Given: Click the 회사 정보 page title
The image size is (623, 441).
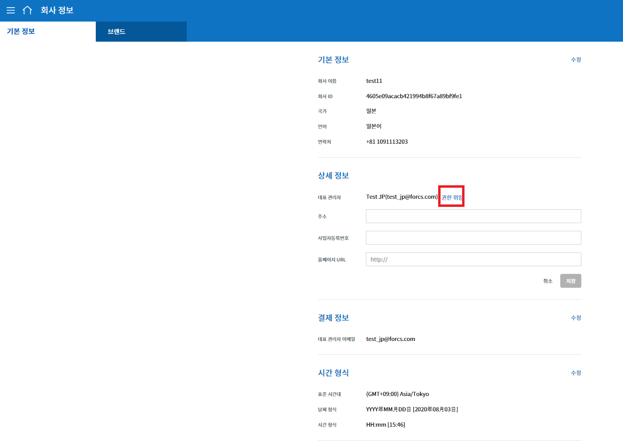Looking at the screenshot, I should 57,10.
